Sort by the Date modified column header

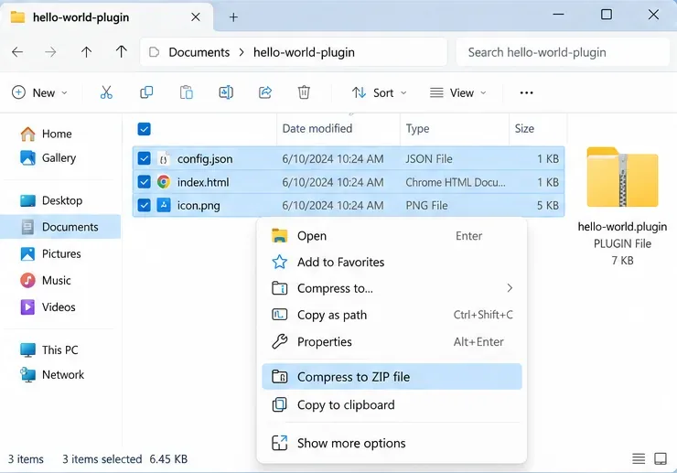point(317,128)
